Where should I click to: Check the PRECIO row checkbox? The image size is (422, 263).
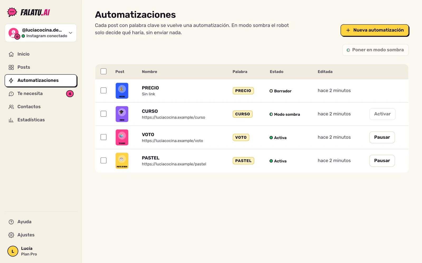(103, 90)
